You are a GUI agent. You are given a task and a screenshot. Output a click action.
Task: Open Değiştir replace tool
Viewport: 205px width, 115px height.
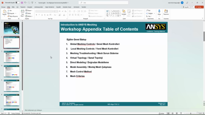(150, 13)
